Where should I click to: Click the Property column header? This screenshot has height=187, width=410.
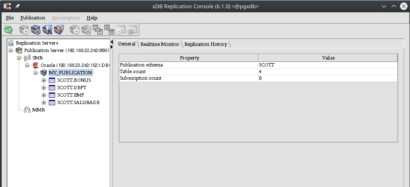point(189,58)
